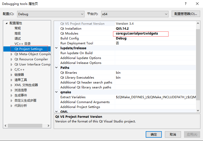Collapse the QML section chevron
The height and width of the screenshot is (141, 203).
(57, 112)
